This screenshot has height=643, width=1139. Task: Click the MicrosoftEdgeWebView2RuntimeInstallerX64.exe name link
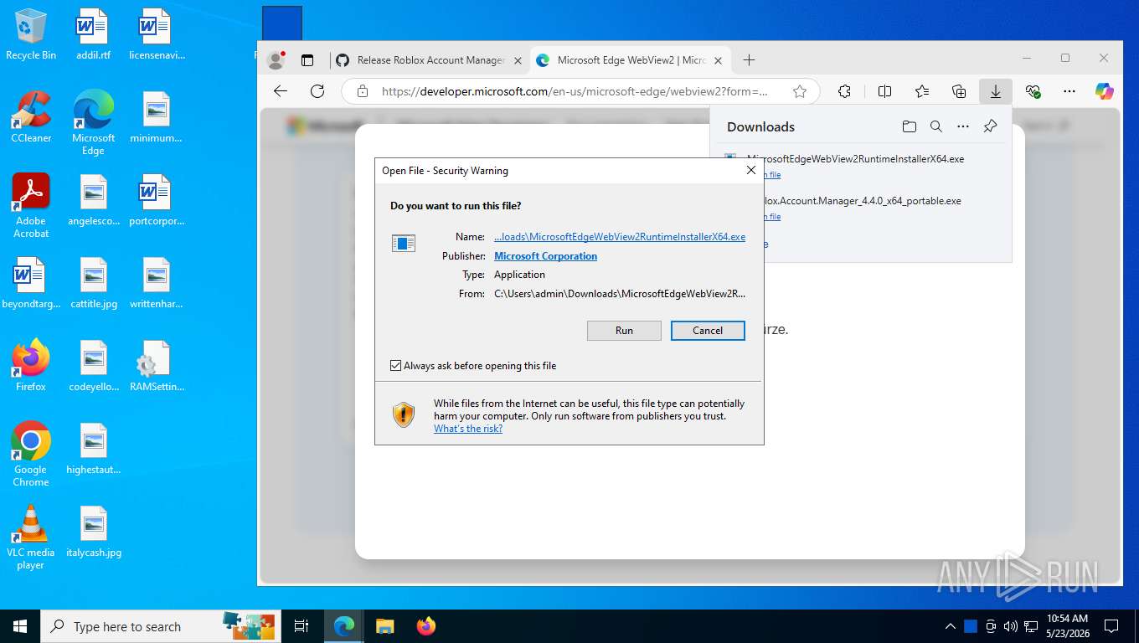click(x=620, y=237)
